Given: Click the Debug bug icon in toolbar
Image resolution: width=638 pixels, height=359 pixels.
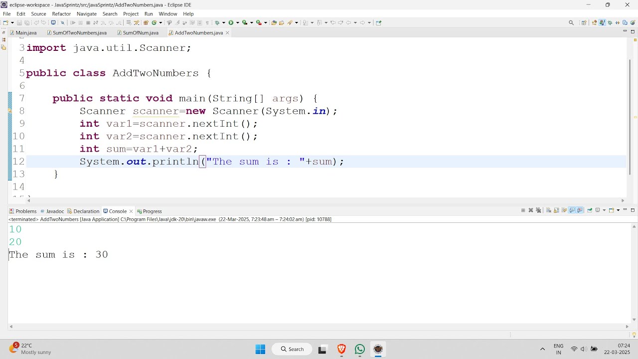Looking at the screenshot, I should [x=217, y=22].
